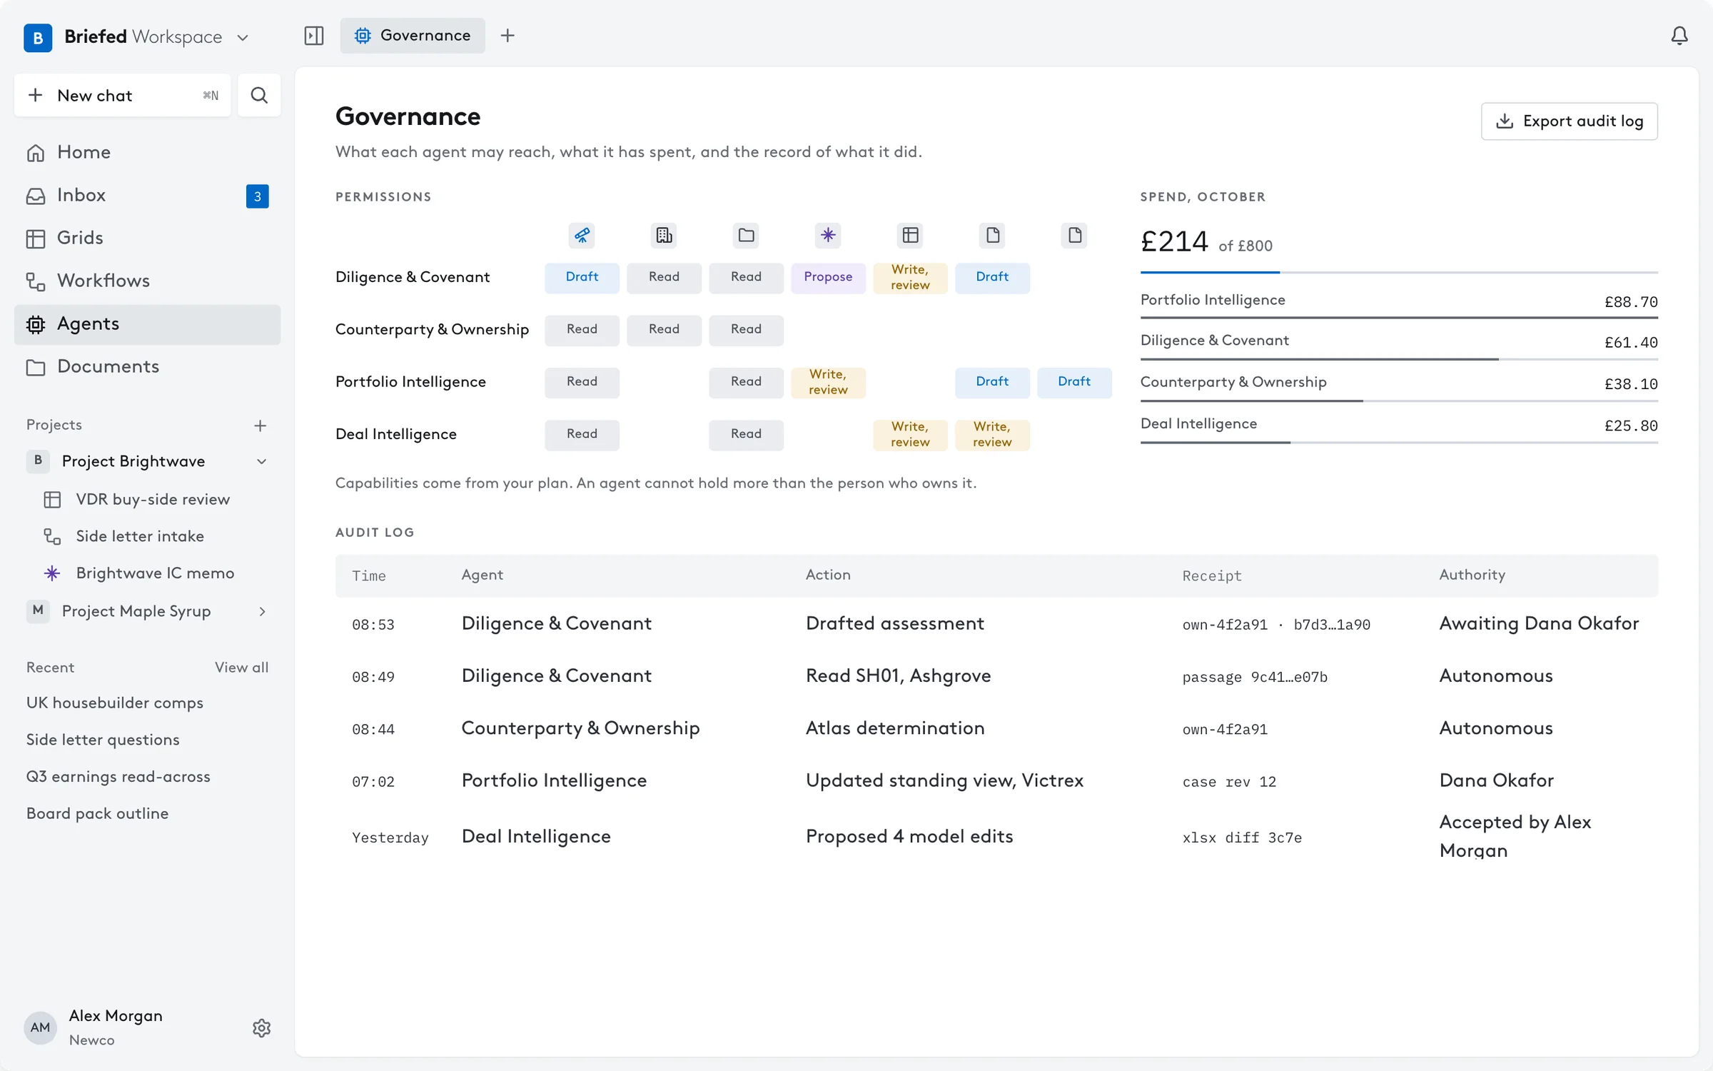The image size is (1713, 1071).
Task: Open a new tab with plus icon
Action: 507,36
